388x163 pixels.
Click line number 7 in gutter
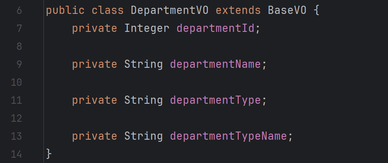tap(19, 29)
